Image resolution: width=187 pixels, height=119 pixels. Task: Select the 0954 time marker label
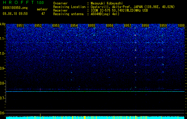74,26
